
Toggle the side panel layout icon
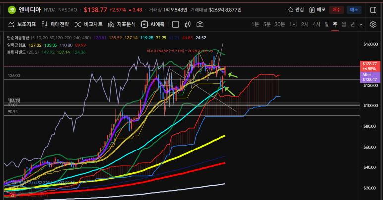point(373,10)
